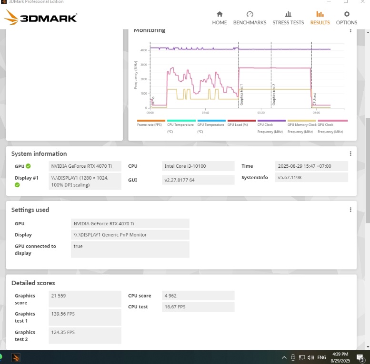Show hidden system tray icons
Screen dimensions: 370x364
click(284, 357)
